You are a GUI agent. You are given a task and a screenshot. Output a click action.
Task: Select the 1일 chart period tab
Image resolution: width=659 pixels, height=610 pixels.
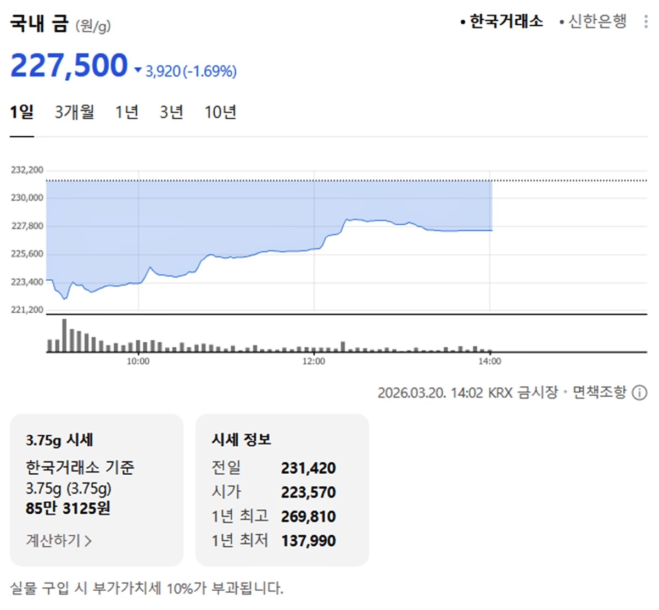[x=20, y=112]
